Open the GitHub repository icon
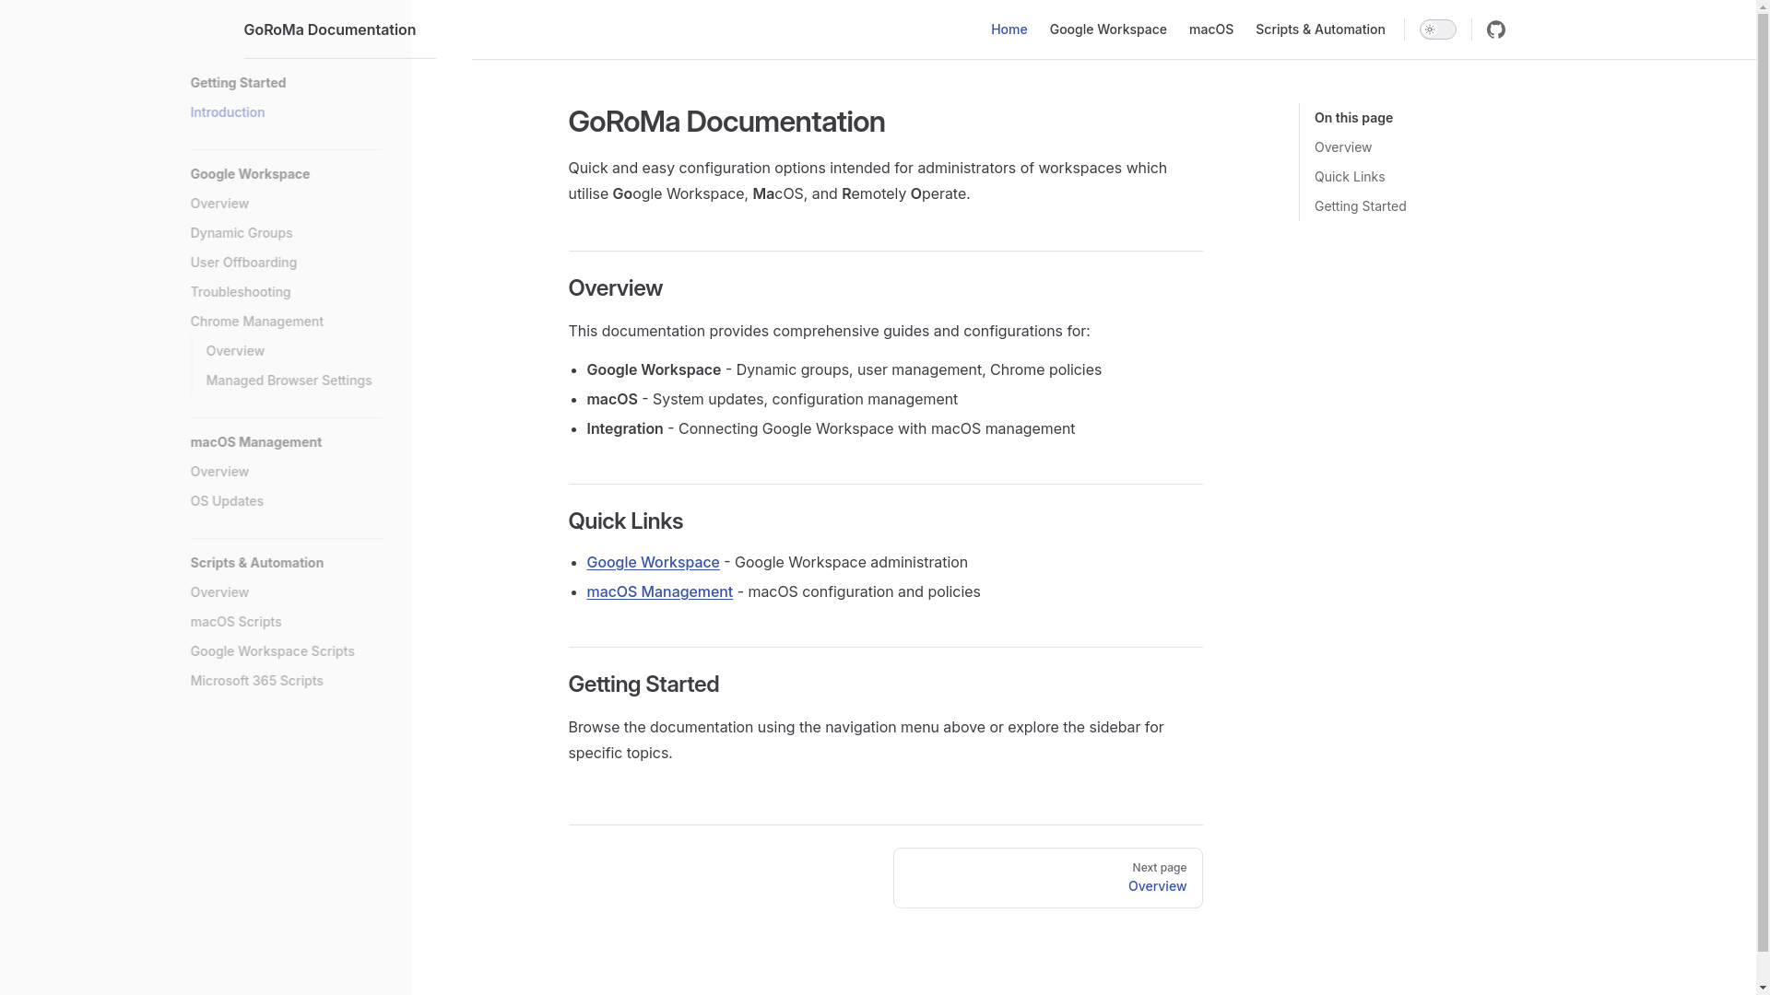Screen dimensions: 1770x995 click(1495, 29)
